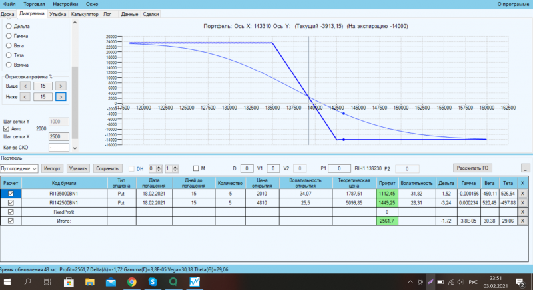Delete the RI135000BN1 row using X
The width and height of the screenshot is (533, 290).
tap(522, 194)
